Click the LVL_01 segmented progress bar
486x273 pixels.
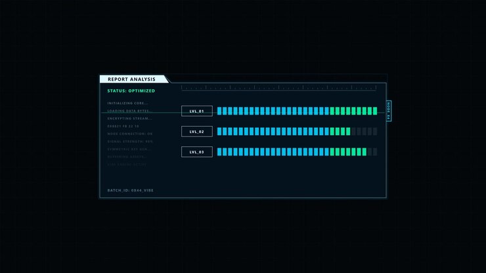click(297, 111)
